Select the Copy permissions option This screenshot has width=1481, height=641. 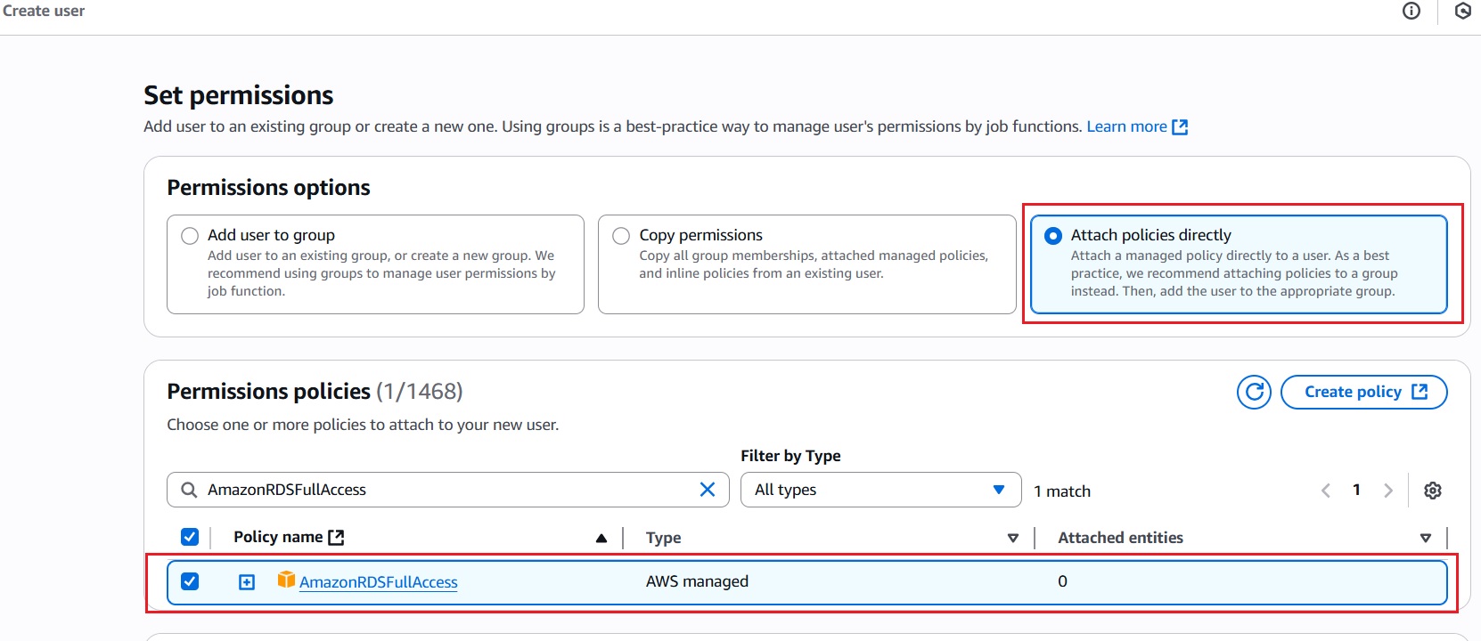pyautogui.click(x=621, y=236)
